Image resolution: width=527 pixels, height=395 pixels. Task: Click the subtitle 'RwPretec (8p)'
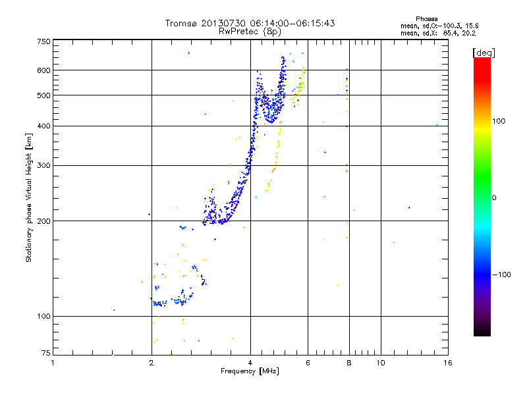(250, 32)
